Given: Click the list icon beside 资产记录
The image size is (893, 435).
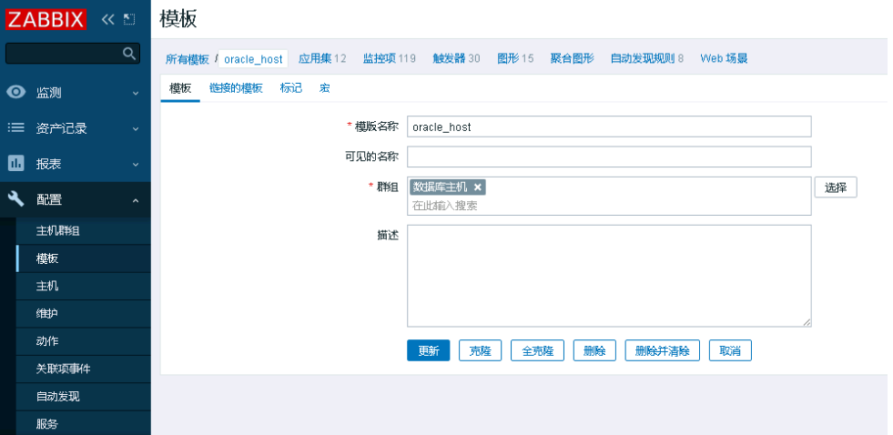Looking at the screenshot, I should click(16, 128).
